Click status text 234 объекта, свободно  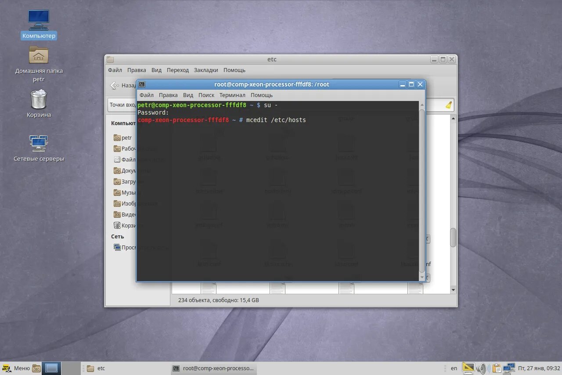219,300
